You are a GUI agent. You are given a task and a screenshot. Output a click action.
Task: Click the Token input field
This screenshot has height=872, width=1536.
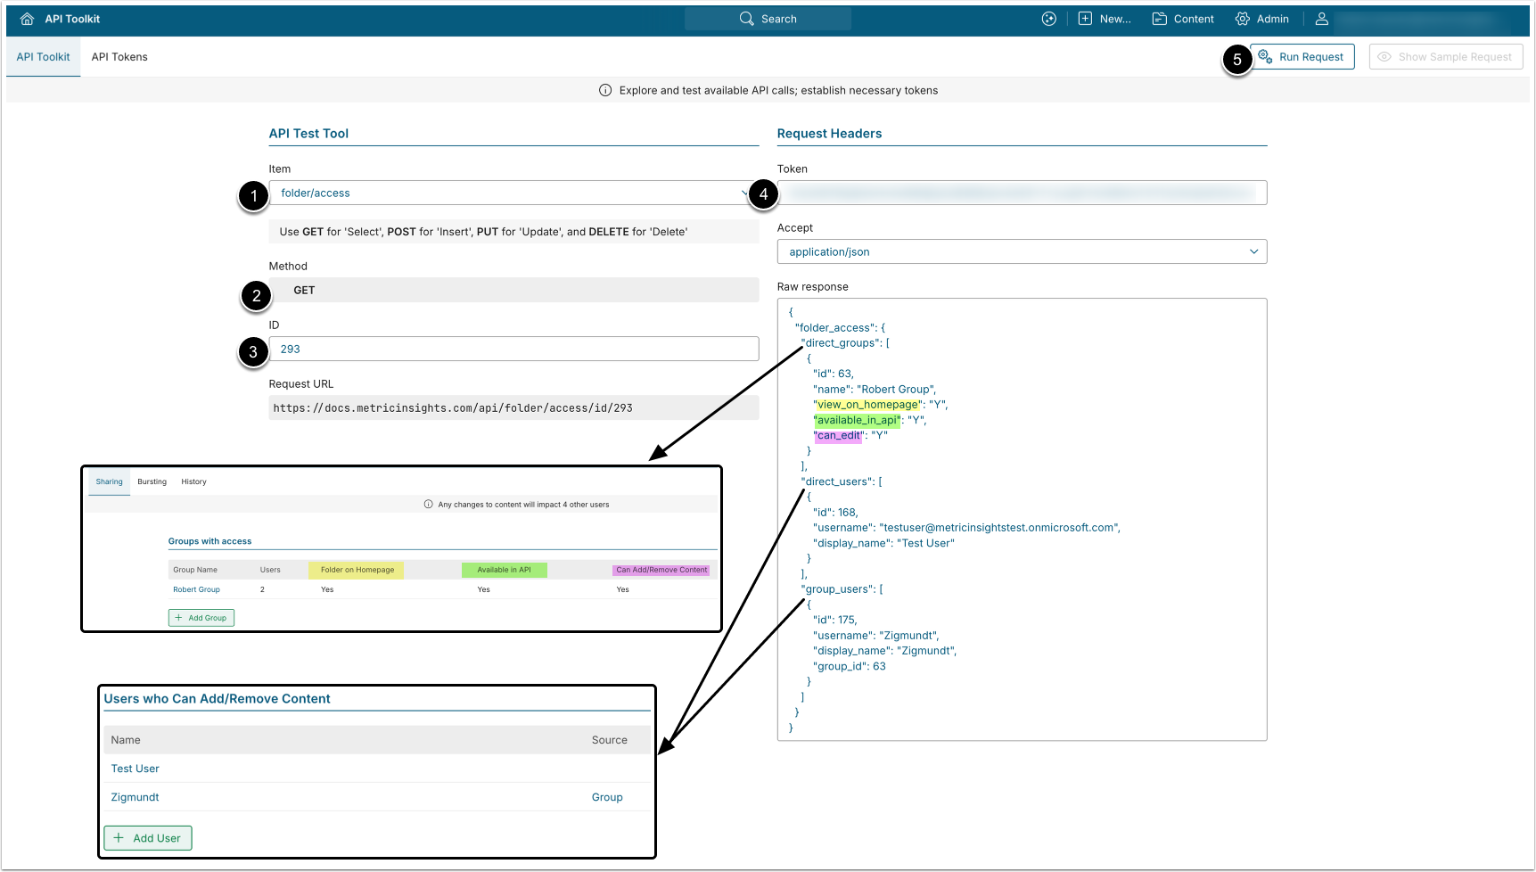tap(1021, 193)
